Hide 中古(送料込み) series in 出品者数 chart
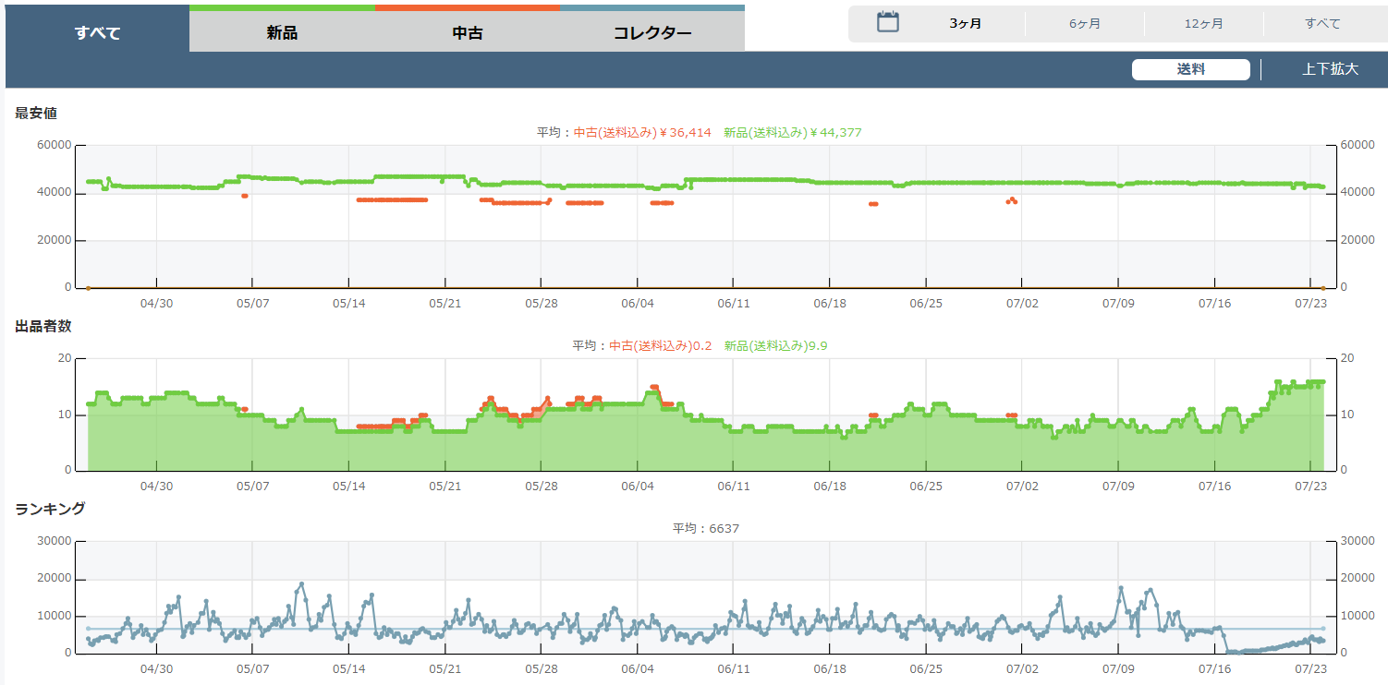 tap(660, 346)
